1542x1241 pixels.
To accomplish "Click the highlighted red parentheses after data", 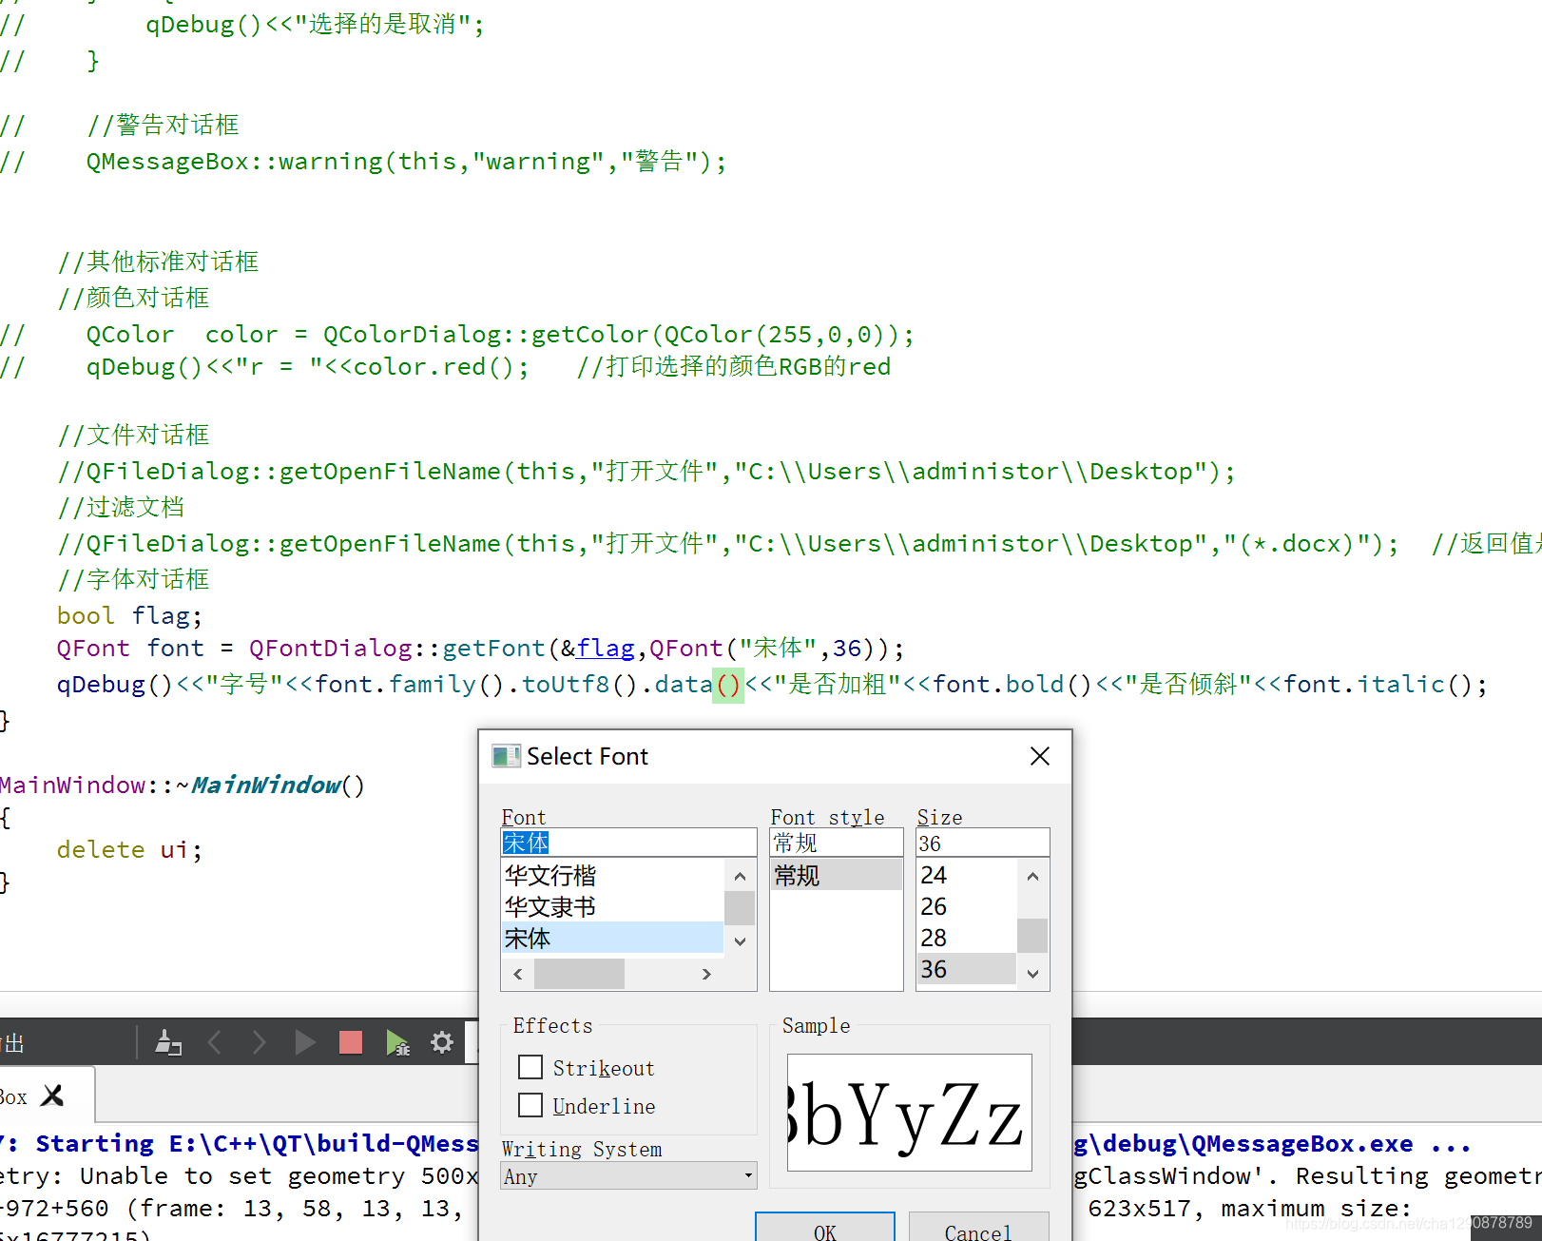I will click(728, 684).
